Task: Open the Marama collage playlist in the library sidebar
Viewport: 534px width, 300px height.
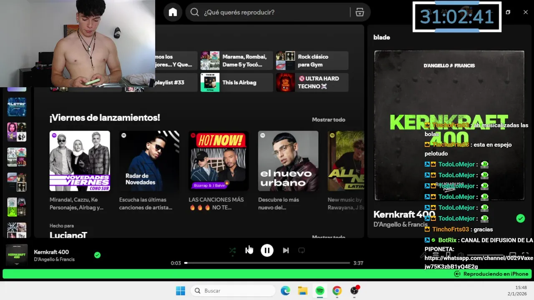Action: (17, 157)
